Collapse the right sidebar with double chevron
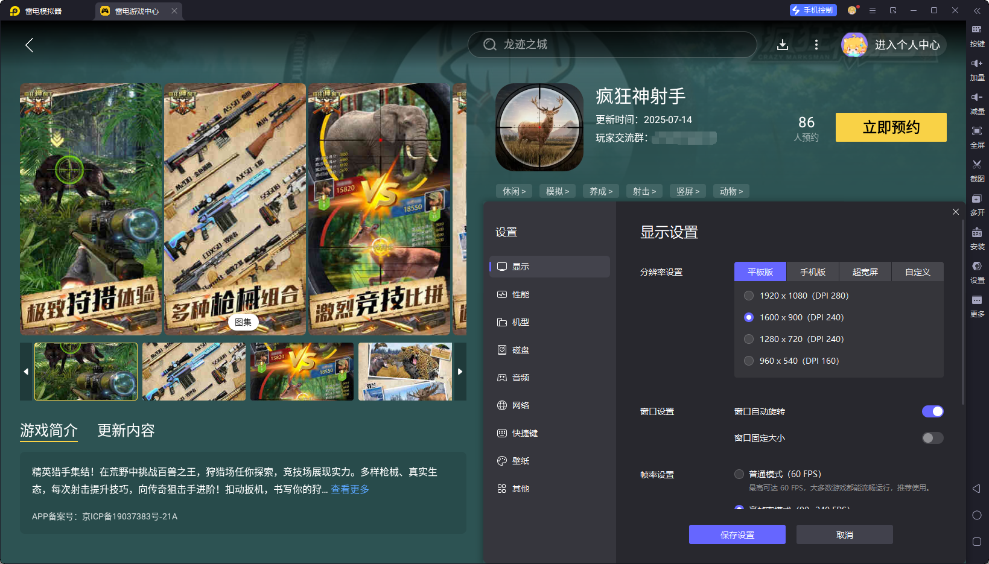 pos(977,10)
